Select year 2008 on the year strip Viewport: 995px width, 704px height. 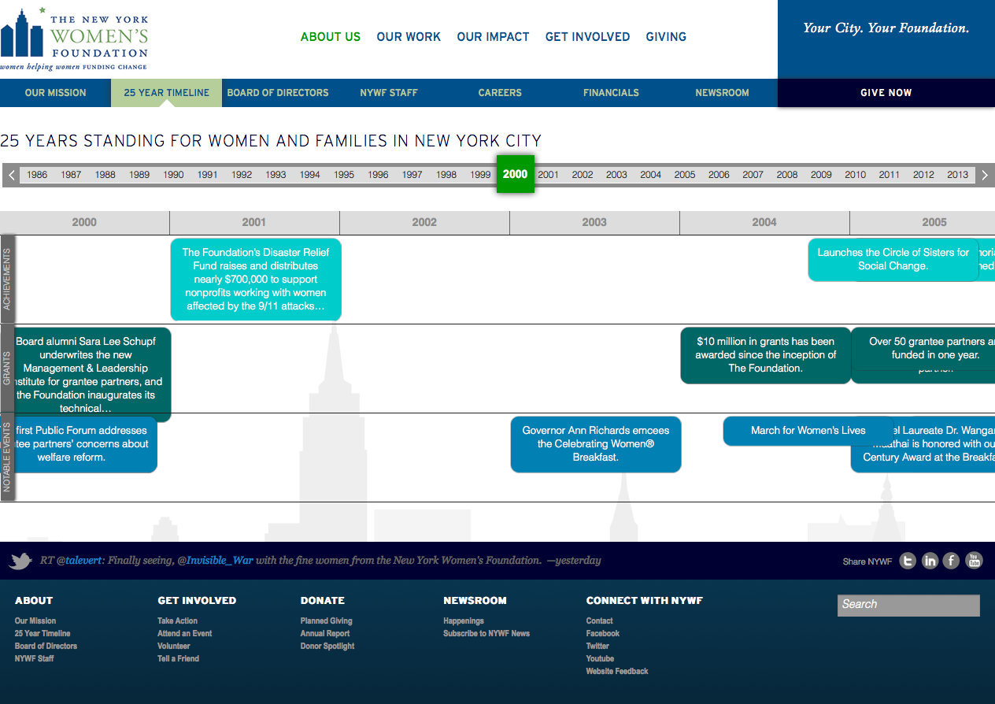click(787, 175)
